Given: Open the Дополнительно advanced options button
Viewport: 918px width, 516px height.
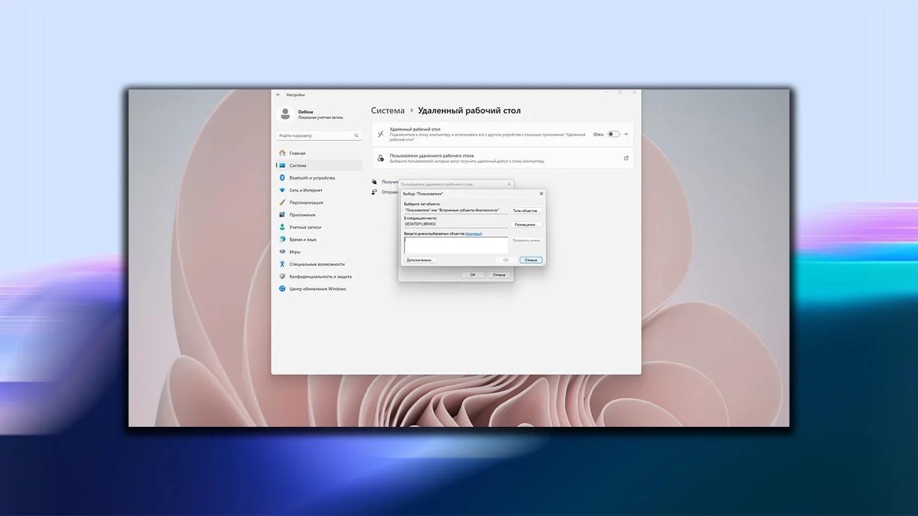Looking at the screenshot, I should 420,260.
